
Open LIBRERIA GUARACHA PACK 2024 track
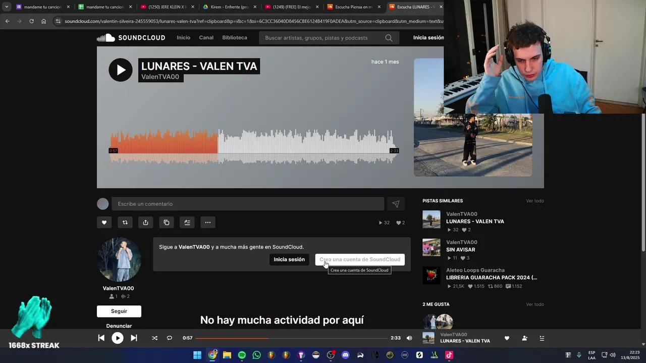pos(492,277)
